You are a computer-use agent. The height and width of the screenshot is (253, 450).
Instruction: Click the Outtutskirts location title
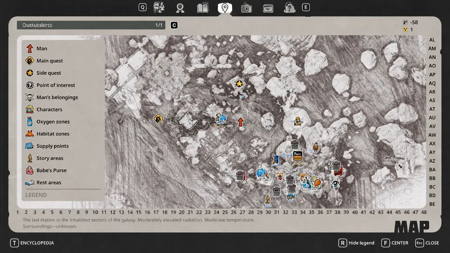point(37,25)
